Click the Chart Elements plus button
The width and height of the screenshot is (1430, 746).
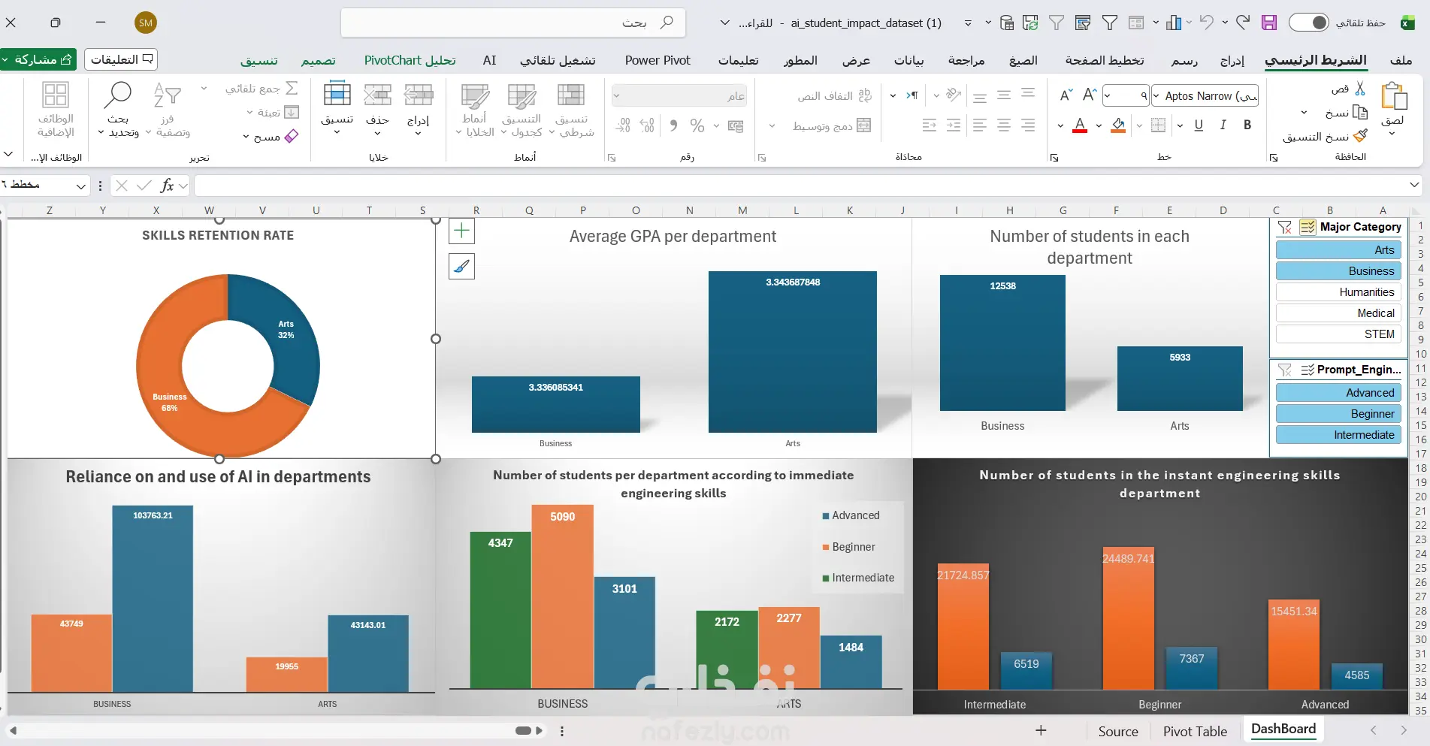(x=461, y=231)
